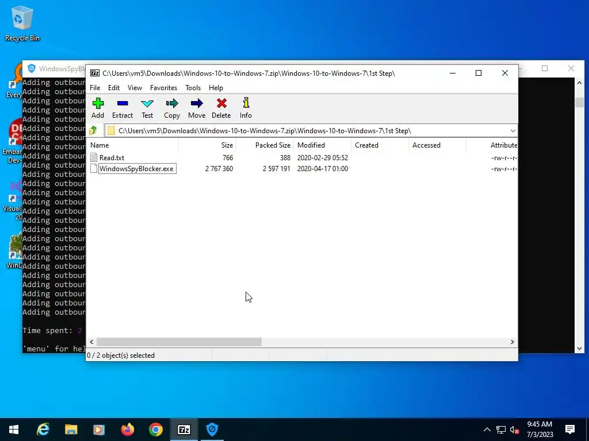Select the WindowsSpyBlocker.exe file name

pos(136,169)
